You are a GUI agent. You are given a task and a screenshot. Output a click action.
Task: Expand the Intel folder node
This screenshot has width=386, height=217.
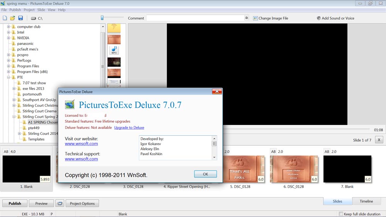pyautogui.click(x=8, y=32)
